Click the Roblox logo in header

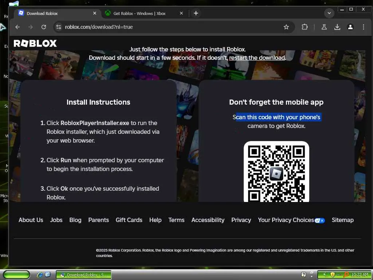point(35,43)
